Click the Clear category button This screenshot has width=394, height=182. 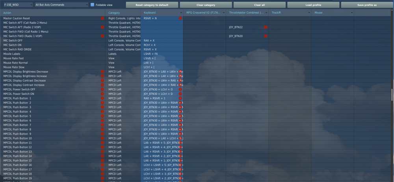point(206,5)
